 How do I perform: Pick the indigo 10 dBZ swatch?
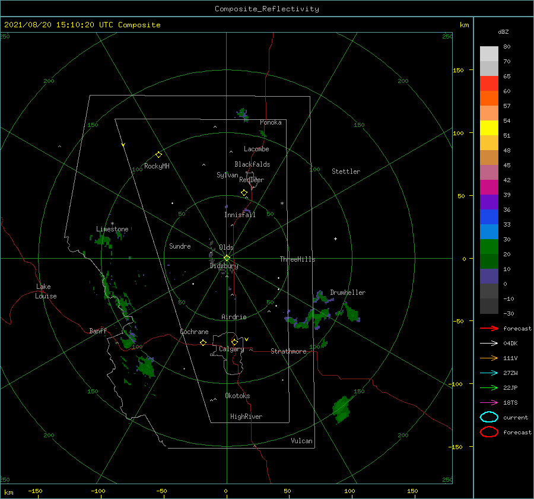489,276
